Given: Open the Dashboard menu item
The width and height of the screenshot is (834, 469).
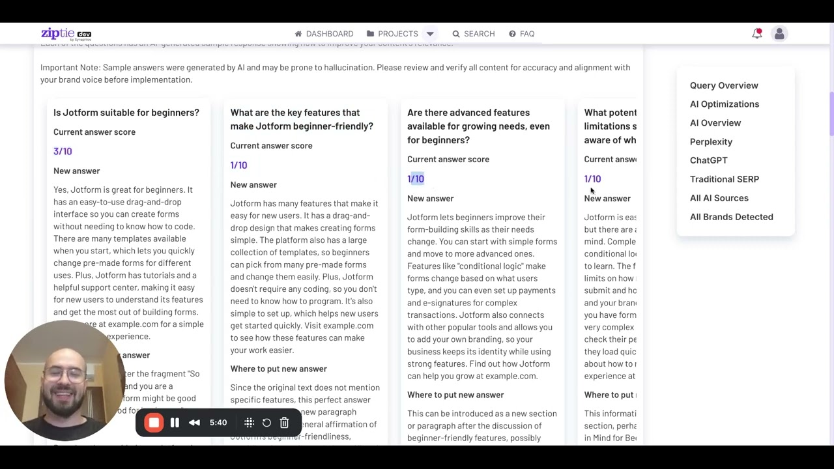Looking at the screenshot, I should [324, 34].
